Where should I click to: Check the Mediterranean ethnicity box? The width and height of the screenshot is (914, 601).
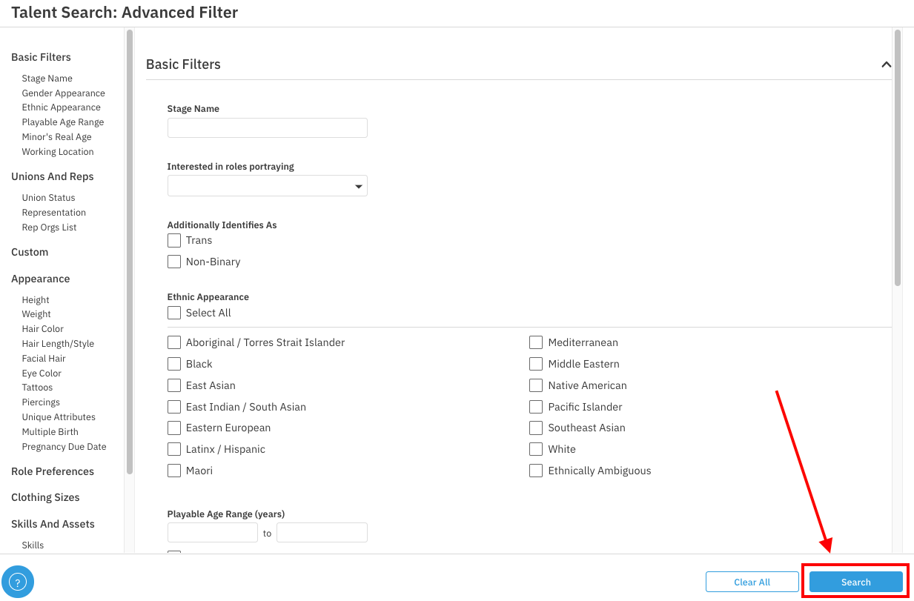536,342
